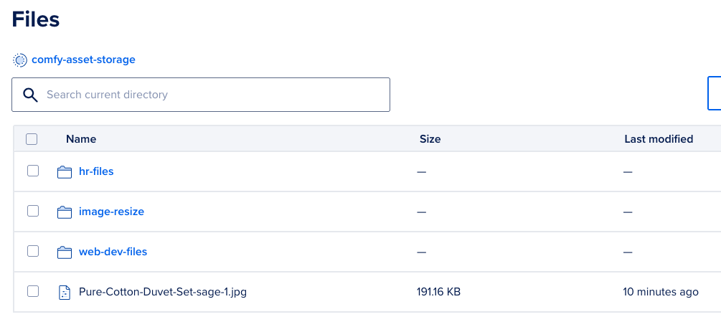
Task: Open the web-dev-files folder
Action: click(x=113, y=252)
